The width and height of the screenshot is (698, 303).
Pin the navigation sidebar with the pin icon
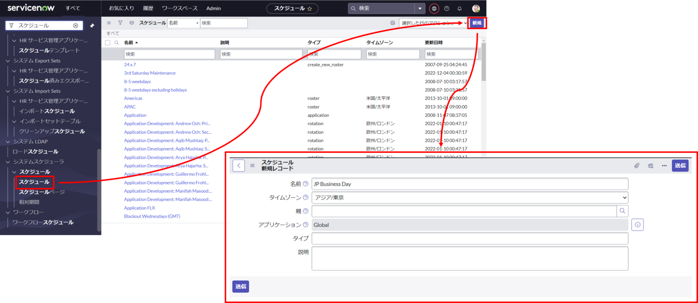(x=92, y=26)
